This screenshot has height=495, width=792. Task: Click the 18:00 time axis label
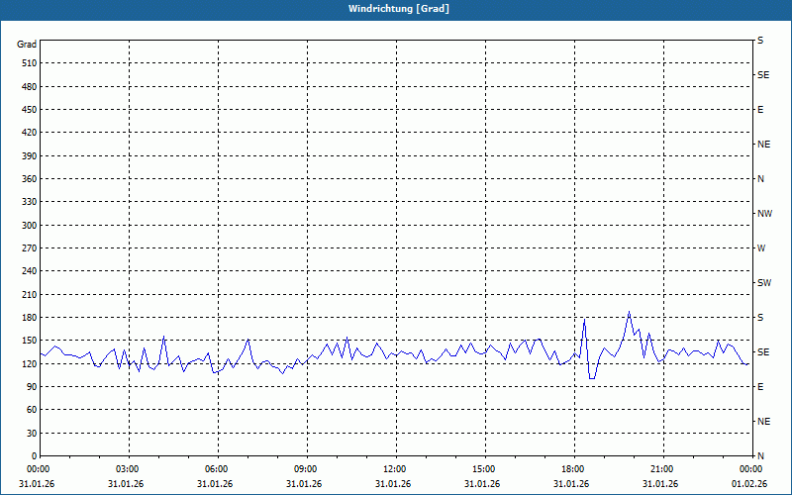pos(575,469)
